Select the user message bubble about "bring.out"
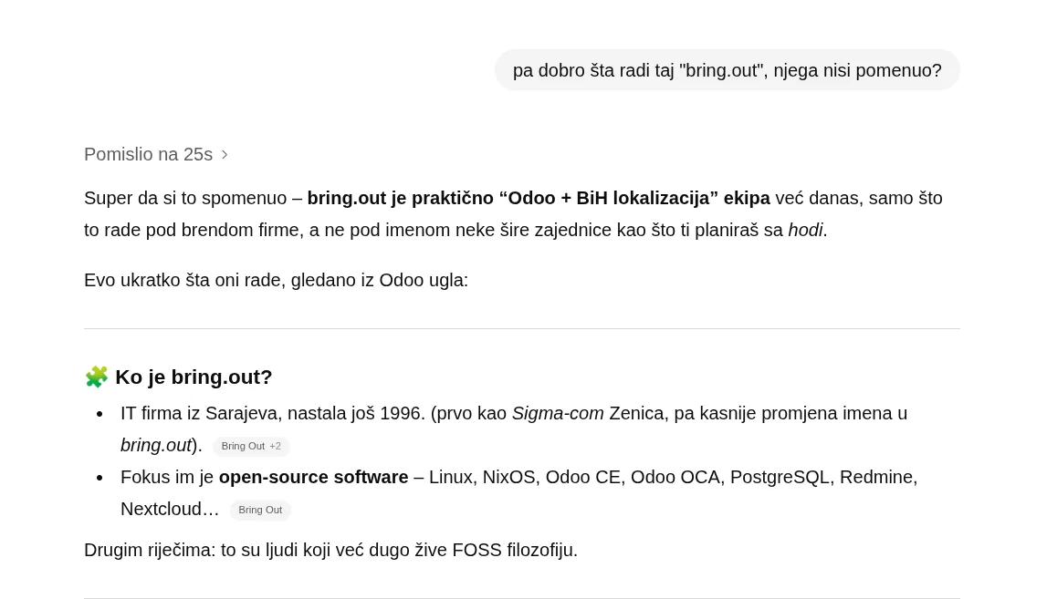Viewport: 1047px width, 599px height. pos(727,70)
